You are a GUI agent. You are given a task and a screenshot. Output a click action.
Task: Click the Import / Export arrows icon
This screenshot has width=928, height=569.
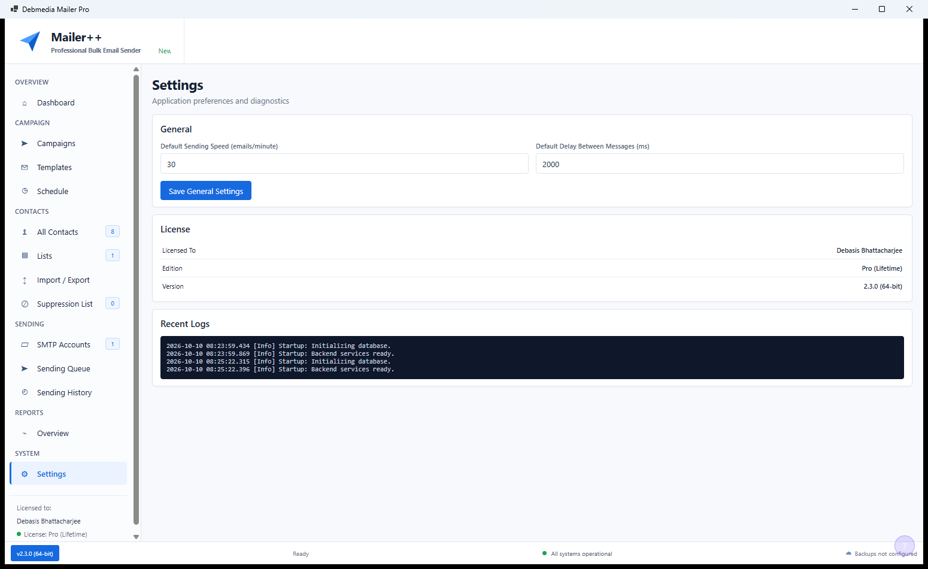coord(25,280)
